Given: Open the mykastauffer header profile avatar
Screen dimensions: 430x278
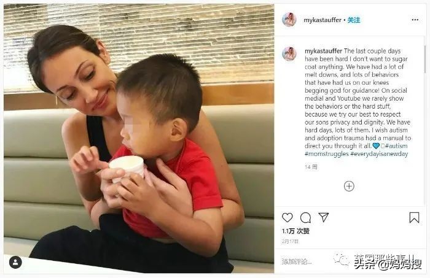Looking at the screenshot, I should click(289, 20).
